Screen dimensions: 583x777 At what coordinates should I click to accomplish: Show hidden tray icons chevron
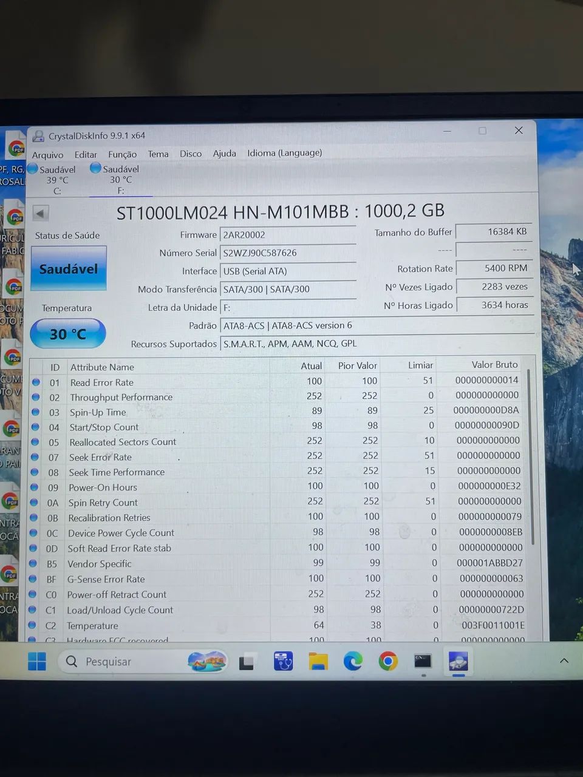click(x=564, y=660)
